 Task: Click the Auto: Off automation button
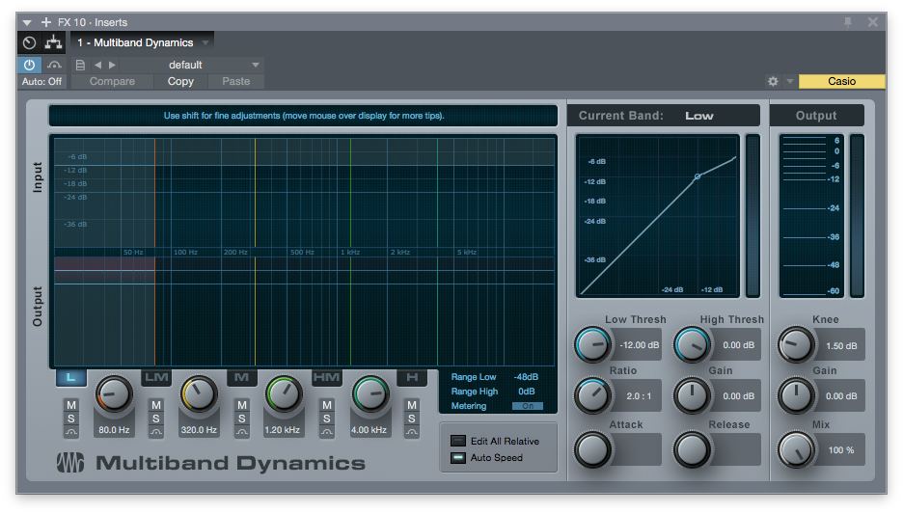point(42,82)
